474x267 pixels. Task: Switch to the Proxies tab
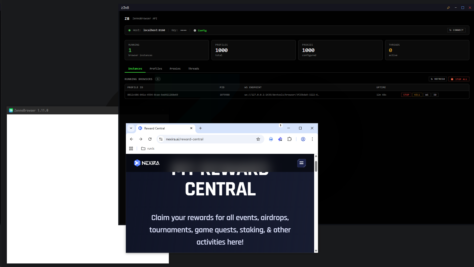pyautogui.click(x=175, y=69)
